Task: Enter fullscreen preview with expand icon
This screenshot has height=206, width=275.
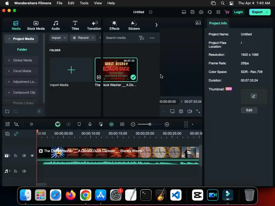Action: pyautogui.click(x=198, y=111)
